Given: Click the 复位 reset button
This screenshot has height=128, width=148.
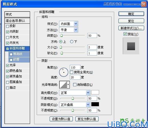Looking at the screenshot, I should tap(131, 21).
